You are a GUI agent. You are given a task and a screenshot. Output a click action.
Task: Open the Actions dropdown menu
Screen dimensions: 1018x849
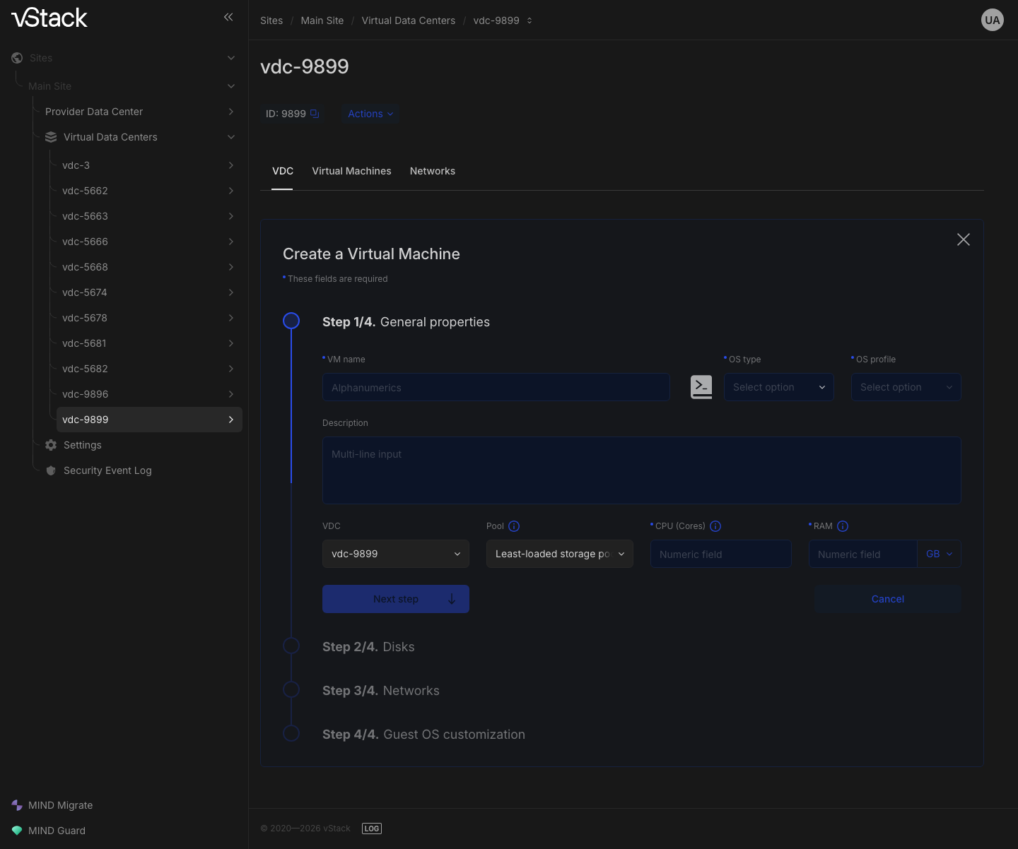370,114
